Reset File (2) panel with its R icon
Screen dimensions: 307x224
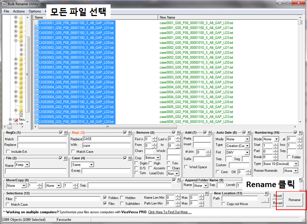click(65, 158)
